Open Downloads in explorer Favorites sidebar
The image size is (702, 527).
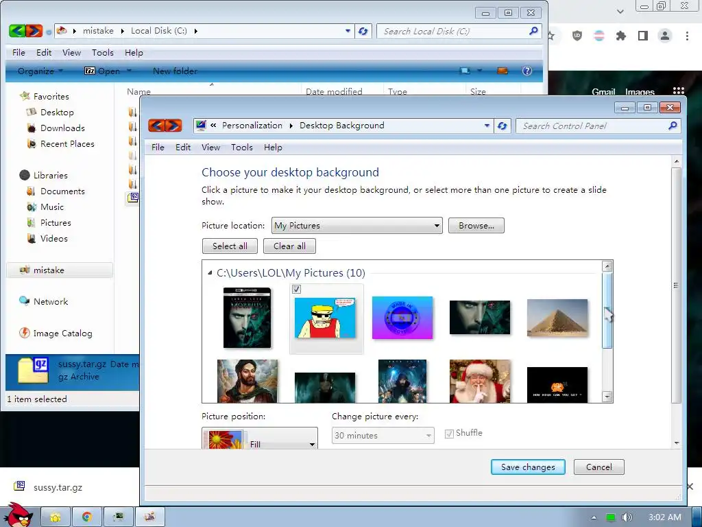tap(62, 128)
